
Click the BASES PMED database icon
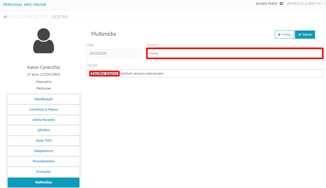pyautogui.click(x=282, y=4)
